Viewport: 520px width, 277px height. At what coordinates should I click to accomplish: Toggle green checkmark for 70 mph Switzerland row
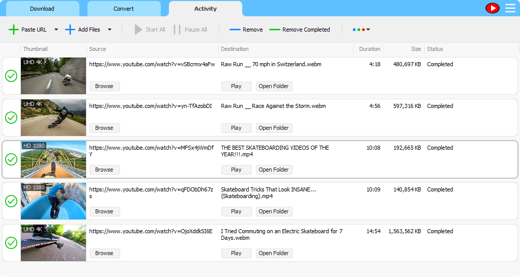pyautogui.click(x=11, y=76)
